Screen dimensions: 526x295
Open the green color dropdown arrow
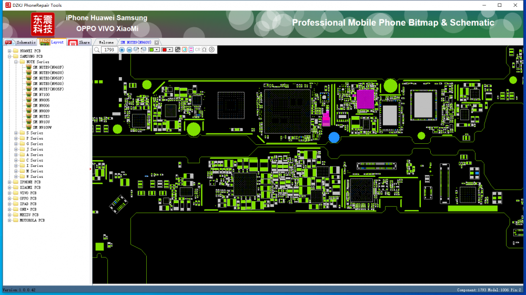157,50
